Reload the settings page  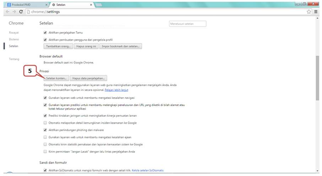coord(21,12)
